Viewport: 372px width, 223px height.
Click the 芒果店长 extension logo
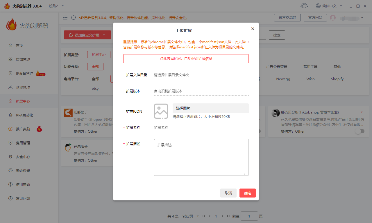tap(68, 147)
